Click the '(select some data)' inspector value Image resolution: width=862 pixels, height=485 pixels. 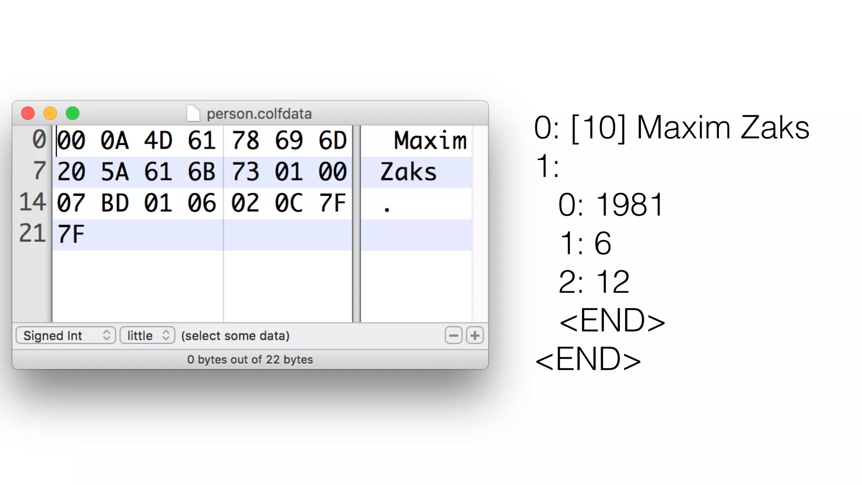(x=235, y=336)
